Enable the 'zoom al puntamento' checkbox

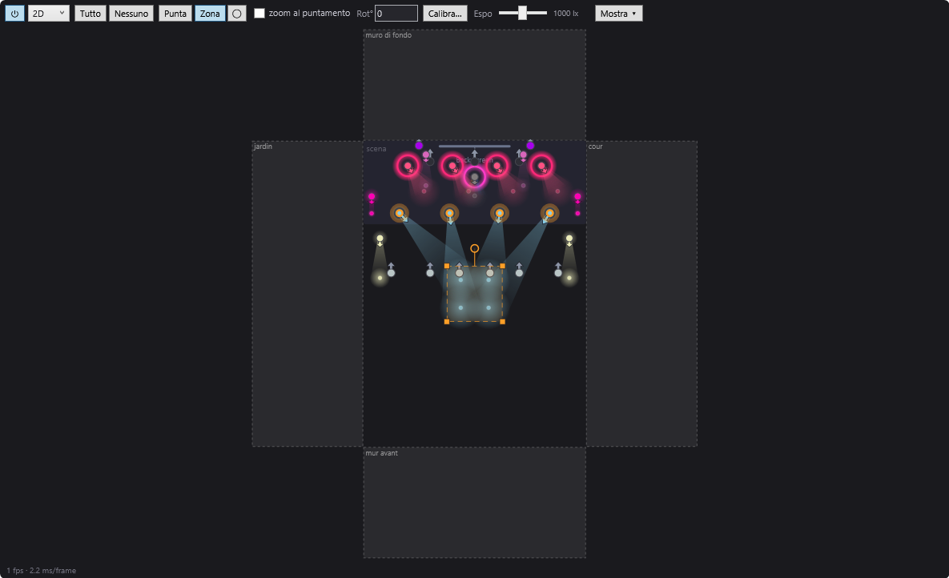tap(259, 14)
